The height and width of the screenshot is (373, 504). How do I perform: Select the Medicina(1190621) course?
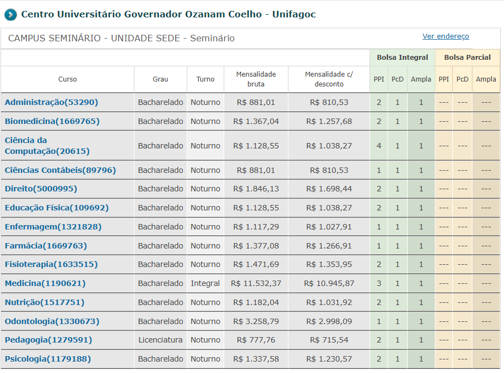45,283
